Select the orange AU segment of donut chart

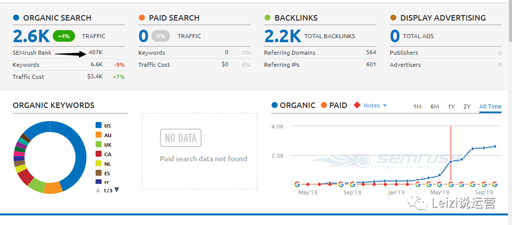[x=53, y=188]
